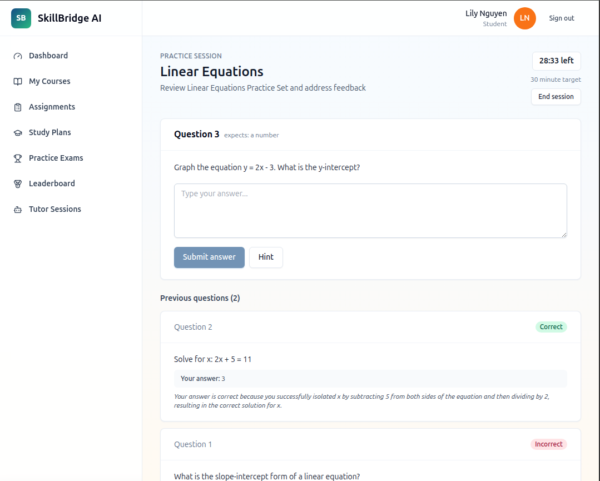Click the Study Plans graduation cap icon
This screenshot has height=481, width=600.
[x=18, y=133]
